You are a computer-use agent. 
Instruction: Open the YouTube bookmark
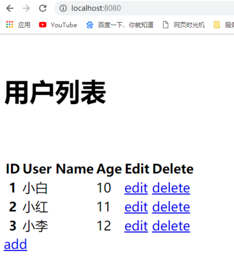tap(58, 25)
